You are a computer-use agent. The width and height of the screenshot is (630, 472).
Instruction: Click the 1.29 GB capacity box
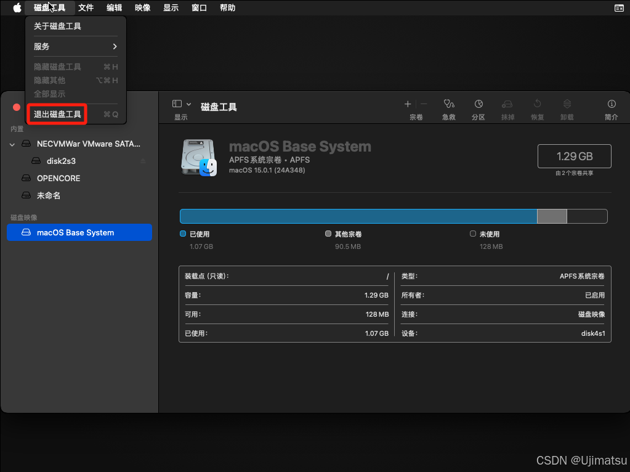[574, 156]
